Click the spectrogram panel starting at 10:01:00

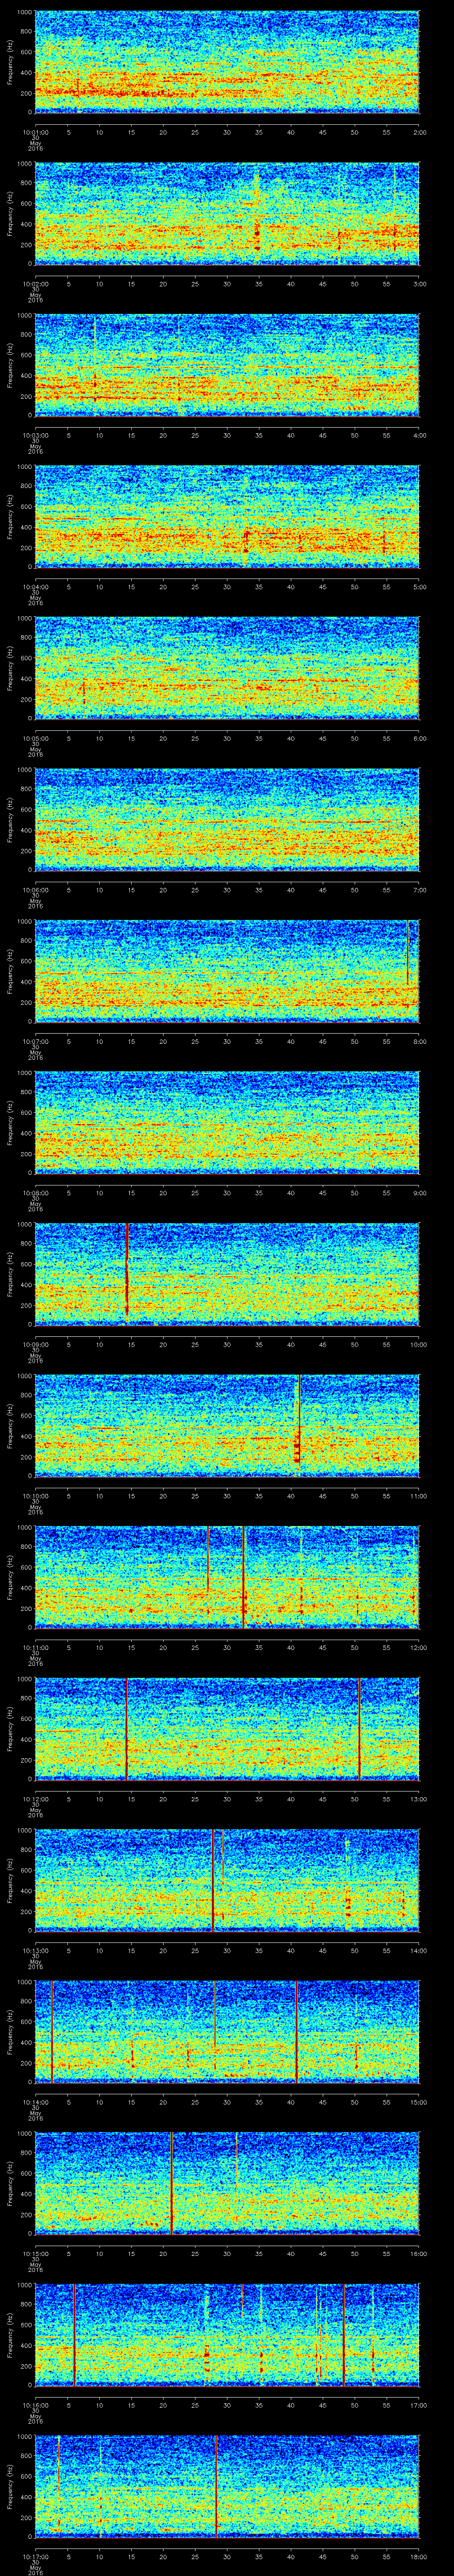click(x=227, y=62)
